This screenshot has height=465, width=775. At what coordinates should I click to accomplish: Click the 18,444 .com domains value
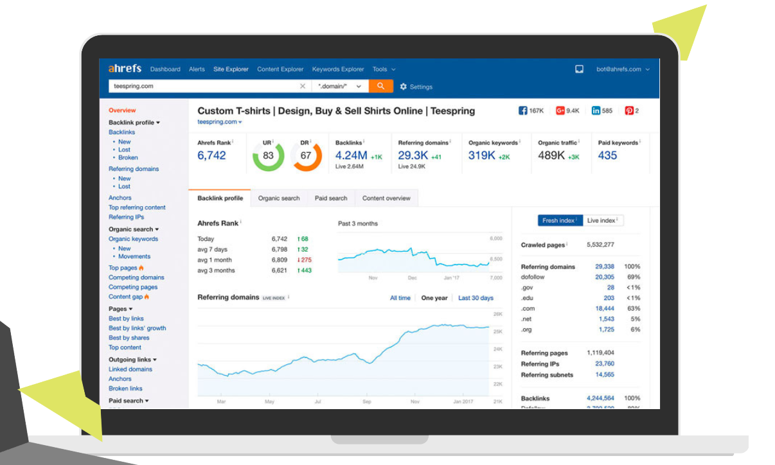tap(605, 309)
